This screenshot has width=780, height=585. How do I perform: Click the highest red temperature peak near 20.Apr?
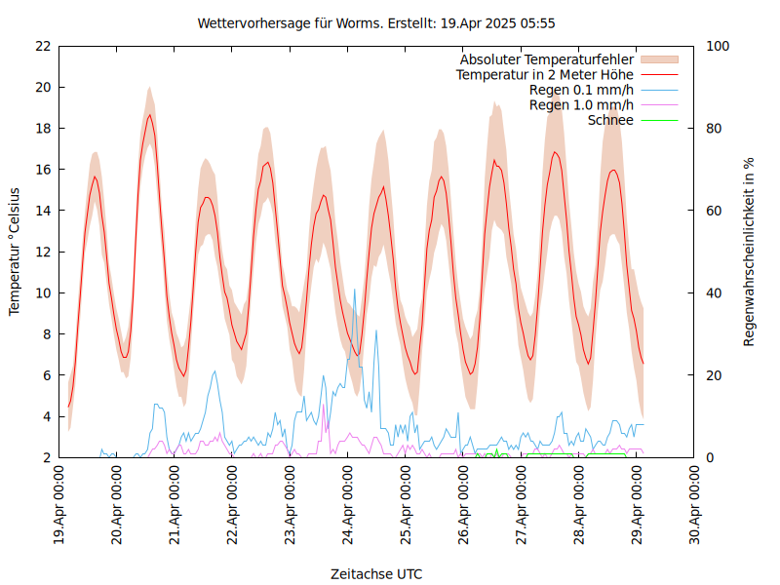point(149,115)
